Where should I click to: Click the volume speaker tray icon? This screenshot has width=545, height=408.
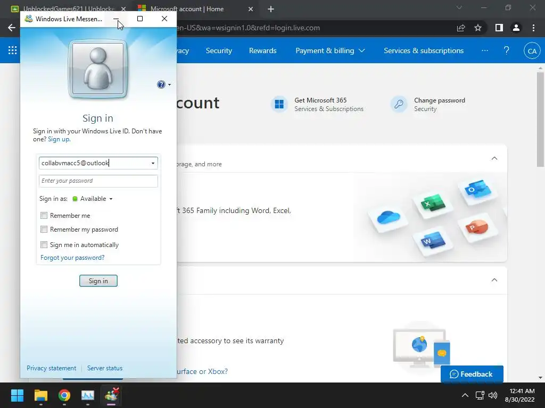(492, 395)
